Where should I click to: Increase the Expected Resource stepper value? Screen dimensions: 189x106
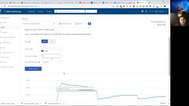tap(61, 61)
